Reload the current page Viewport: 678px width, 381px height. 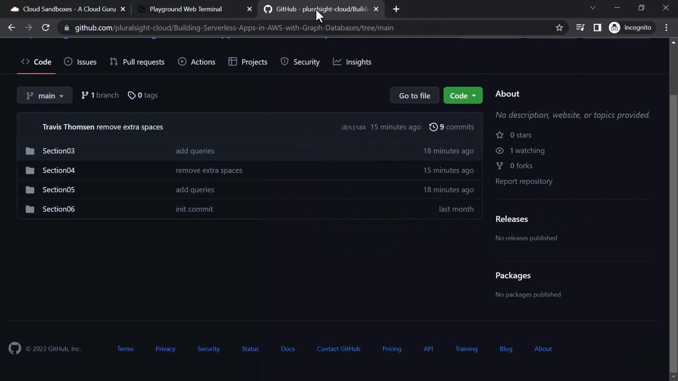click(x=46, y=28)
